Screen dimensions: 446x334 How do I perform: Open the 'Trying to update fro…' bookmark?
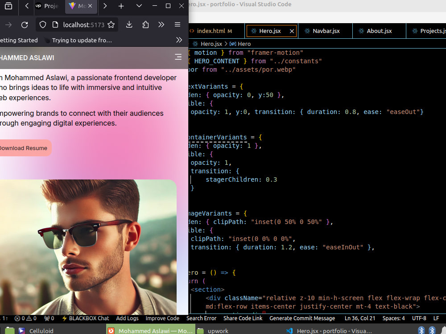[x=79, y=41]
